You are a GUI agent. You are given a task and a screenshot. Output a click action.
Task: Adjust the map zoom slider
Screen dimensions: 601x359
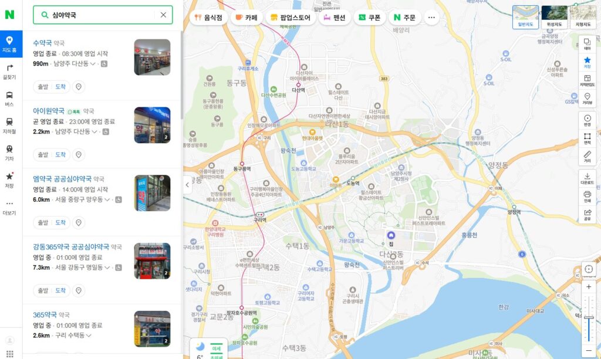pos(589,317)
